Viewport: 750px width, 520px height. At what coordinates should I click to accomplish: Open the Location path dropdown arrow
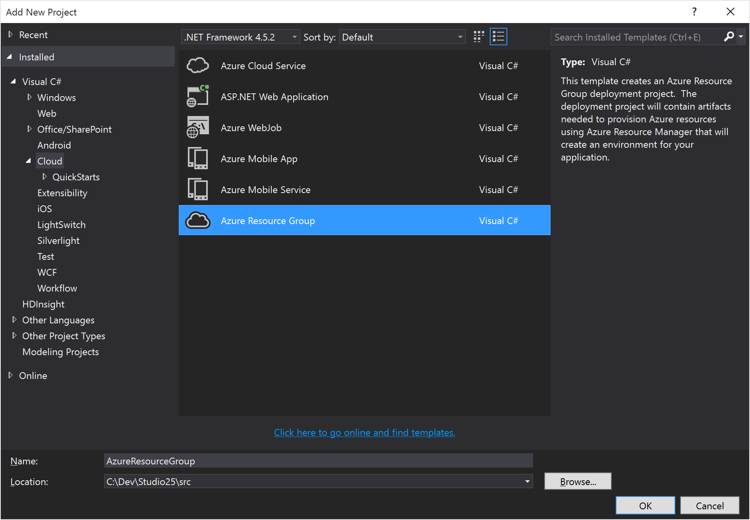(527, 481)
